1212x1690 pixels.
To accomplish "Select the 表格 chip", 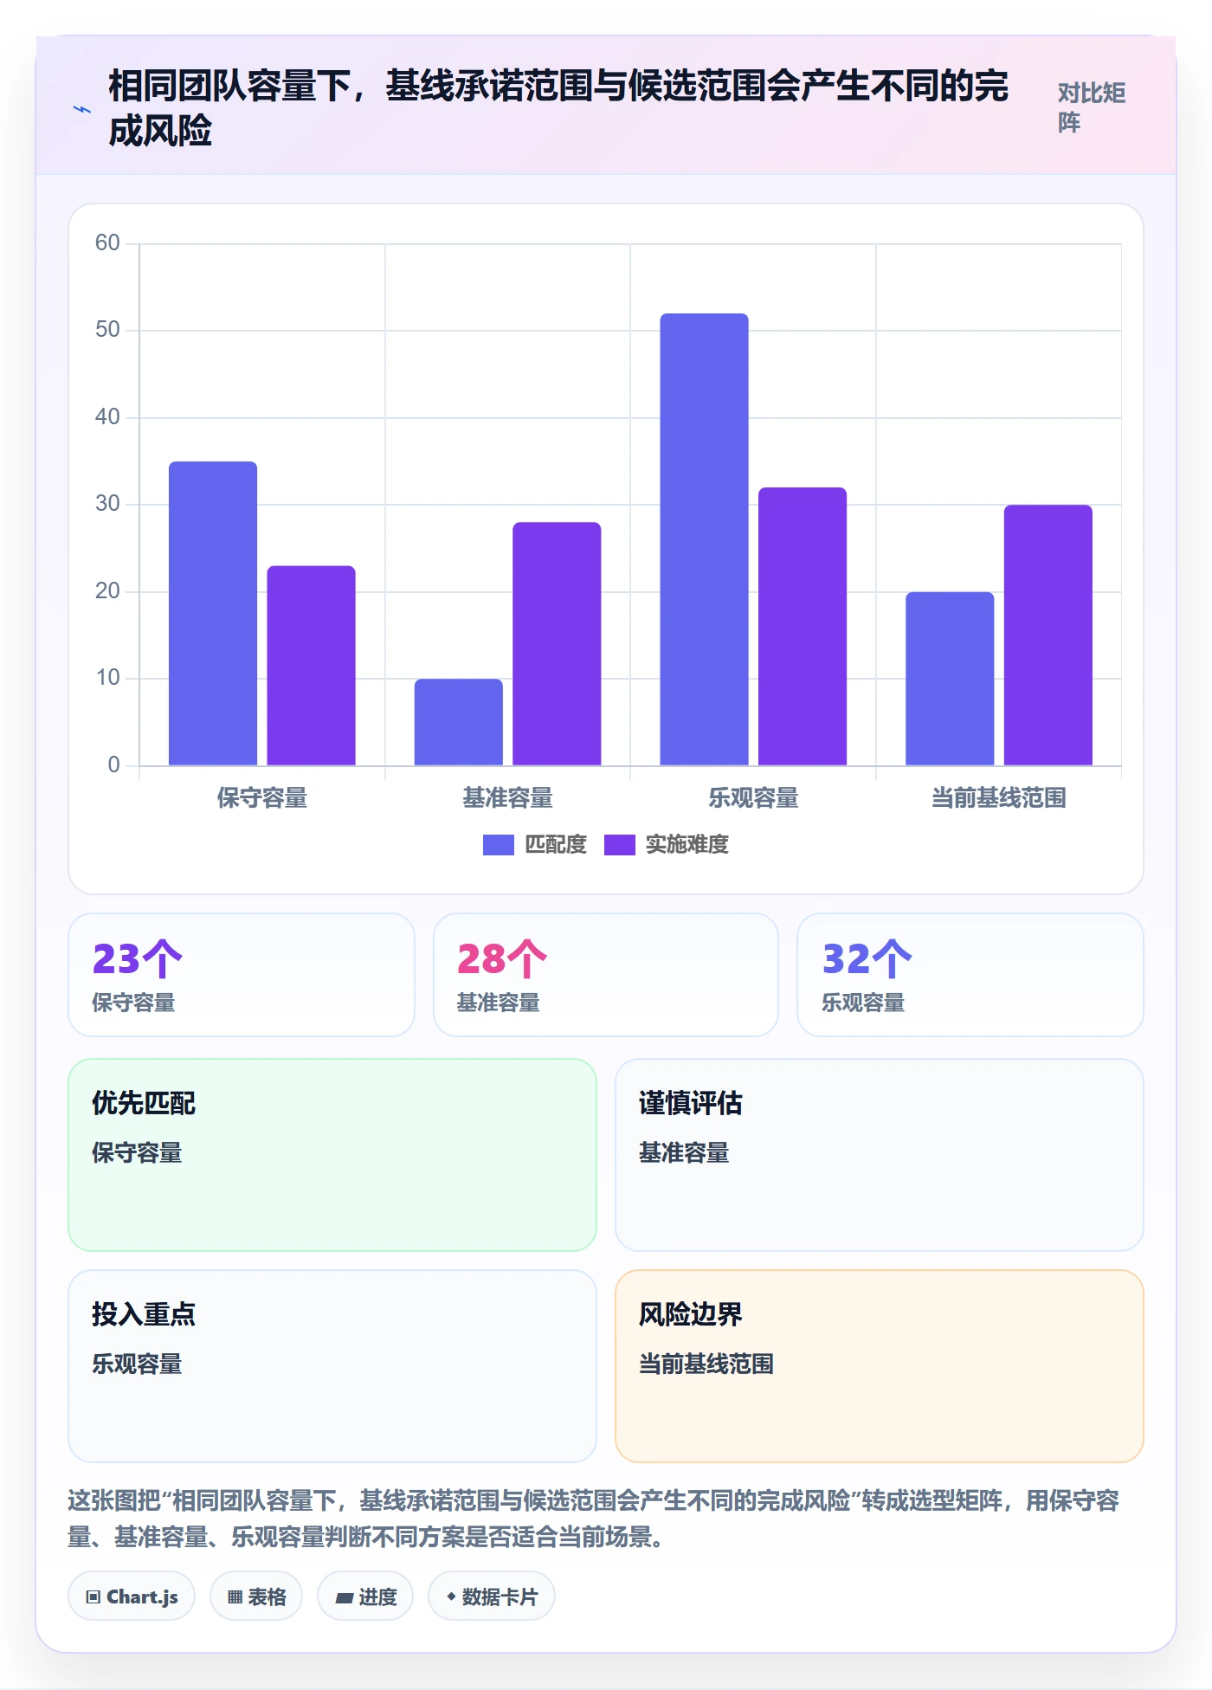I will click(256, 1596).
